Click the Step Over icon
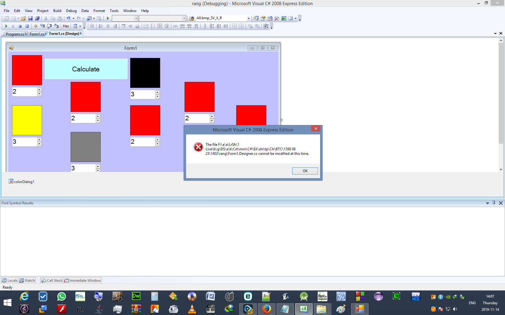Image resolution: width=505 pixels, height=315 pixels. click(49, 26)
